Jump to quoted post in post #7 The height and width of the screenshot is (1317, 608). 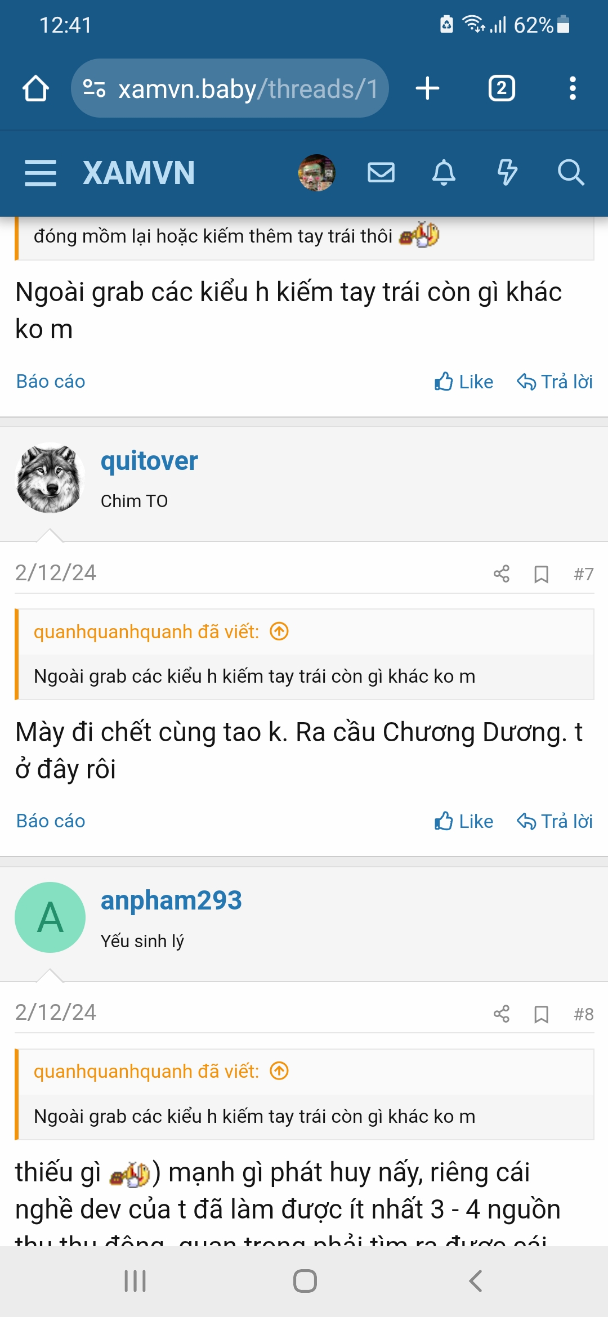(x=279, y=631)
